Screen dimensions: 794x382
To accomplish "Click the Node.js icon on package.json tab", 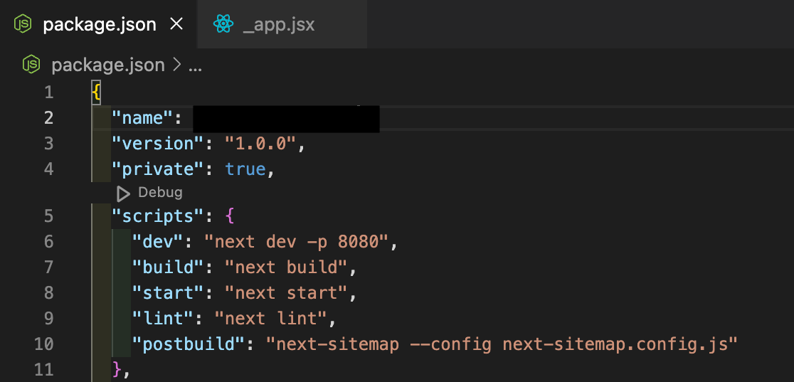I will click(23, 23).
